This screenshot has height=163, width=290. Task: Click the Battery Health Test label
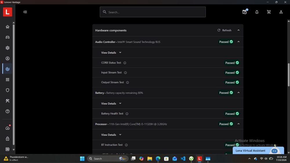[112, 114]
